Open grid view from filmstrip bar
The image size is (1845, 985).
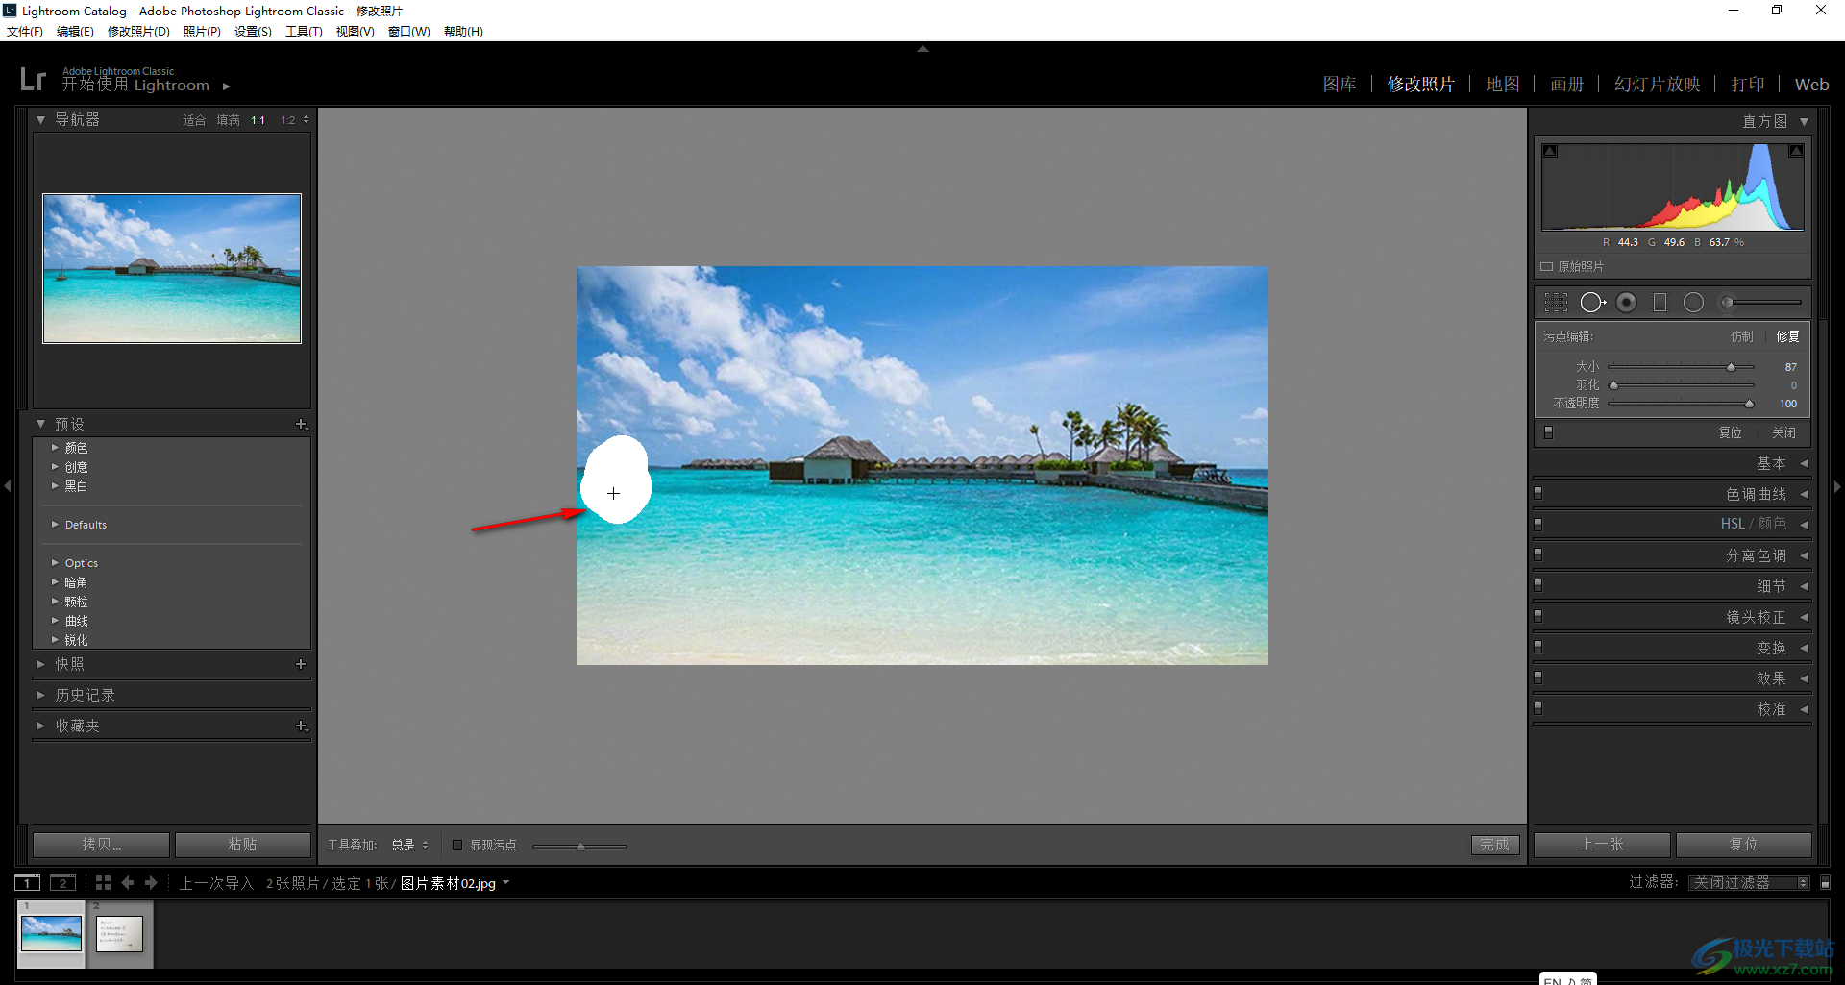(x=103, y=882)
